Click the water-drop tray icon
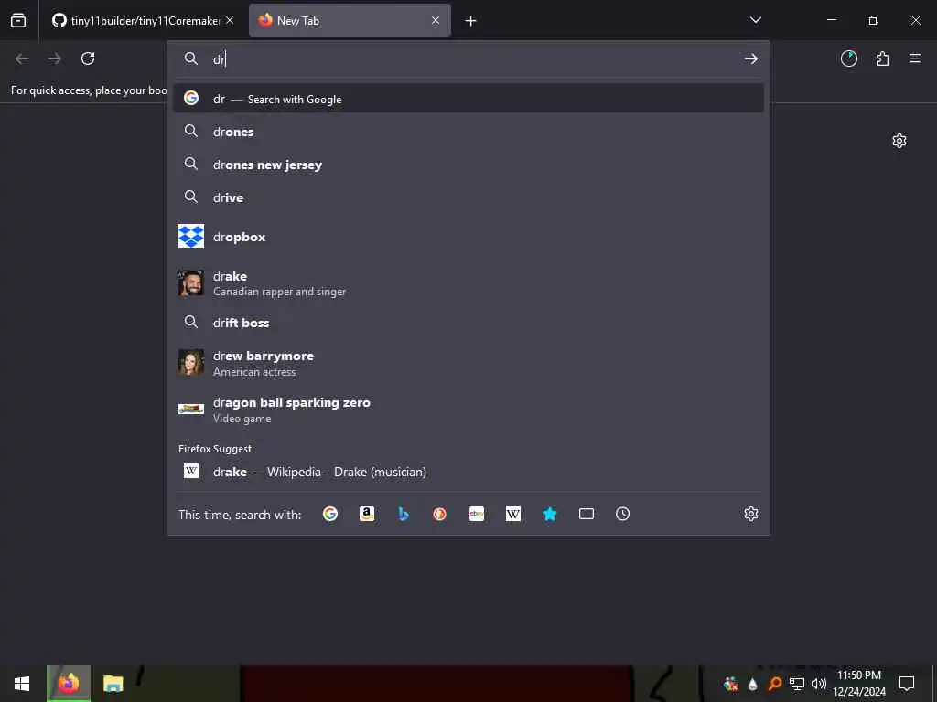The image size is (937, 702). click(x=752, y=684)
